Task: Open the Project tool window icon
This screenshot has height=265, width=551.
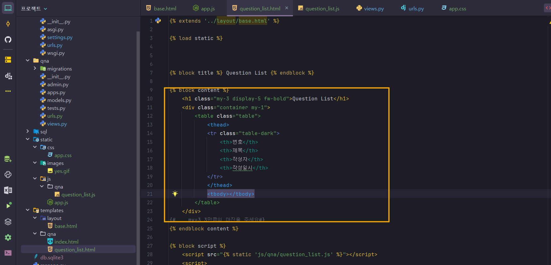Action: coord(8,8)
